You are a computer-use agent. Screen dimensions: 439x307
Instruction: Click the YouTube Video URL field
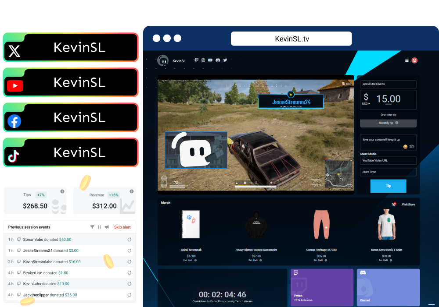click(388, 161)
